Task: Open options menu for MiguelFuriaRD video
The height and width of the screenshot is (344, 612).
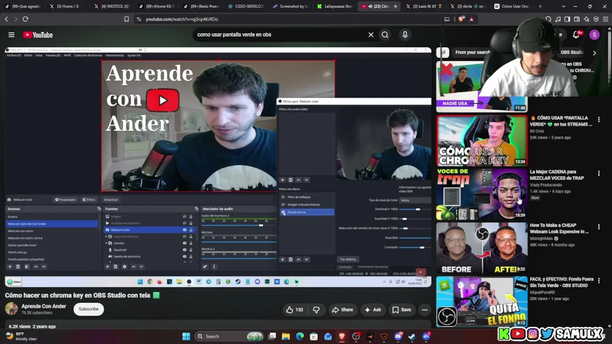Action: [599, 280]
